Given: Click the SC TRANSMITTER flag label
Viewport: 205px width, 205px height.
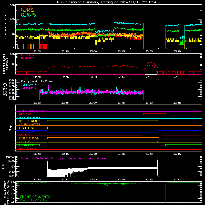Looking at the screenshot, I should point(30,125).
